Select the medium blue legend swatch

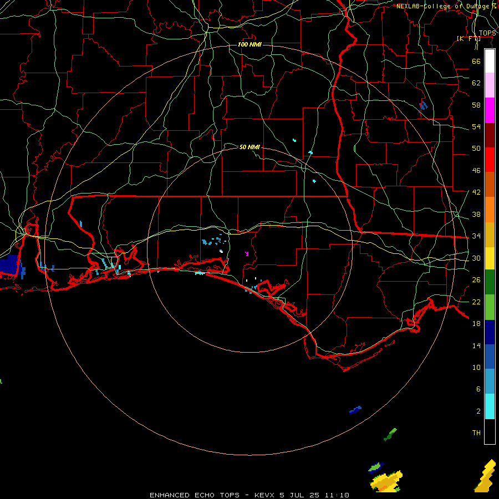tap(490, 357)
